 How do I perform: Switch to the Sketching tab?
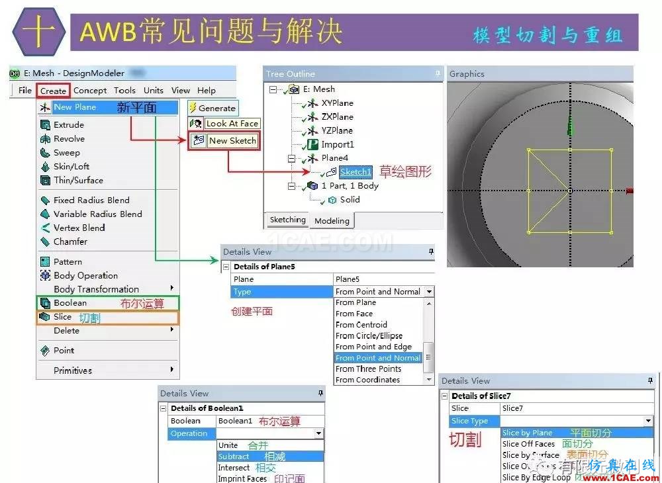pyautogui.click(x=287, y=220)
